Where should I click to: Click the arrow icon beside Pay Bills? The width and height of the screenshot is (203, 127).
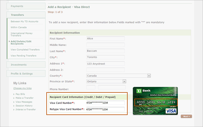(14, 94)
